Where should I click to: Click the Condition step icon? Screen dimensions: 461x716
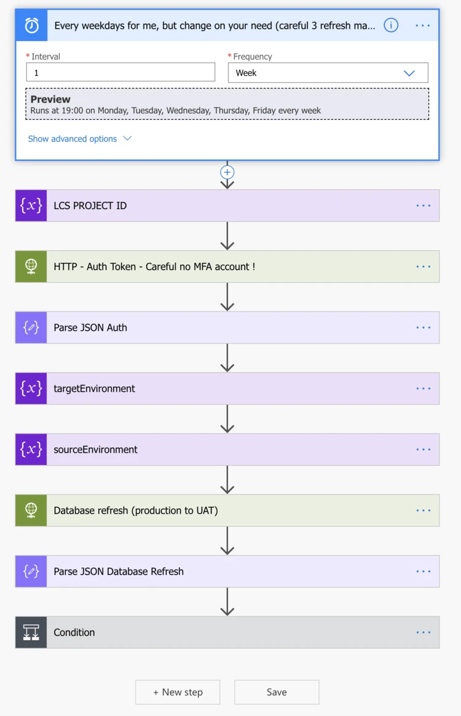(31, 632)
